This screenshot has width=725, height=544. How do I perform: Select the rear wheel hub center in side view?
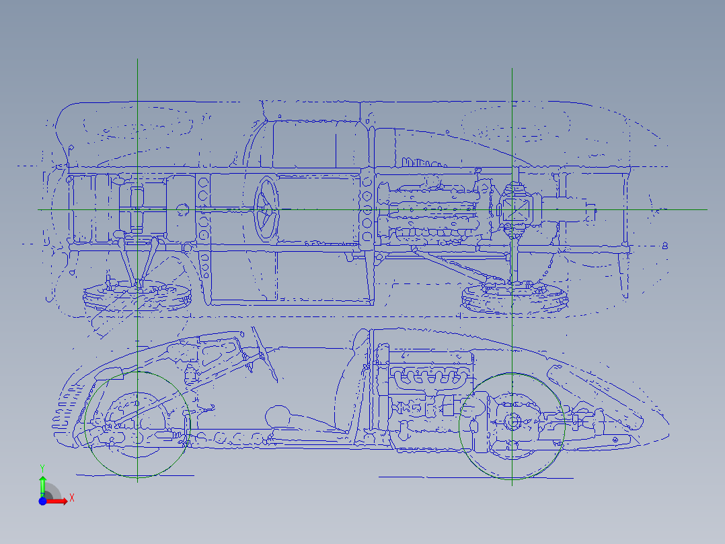click(x=513, y=422)
